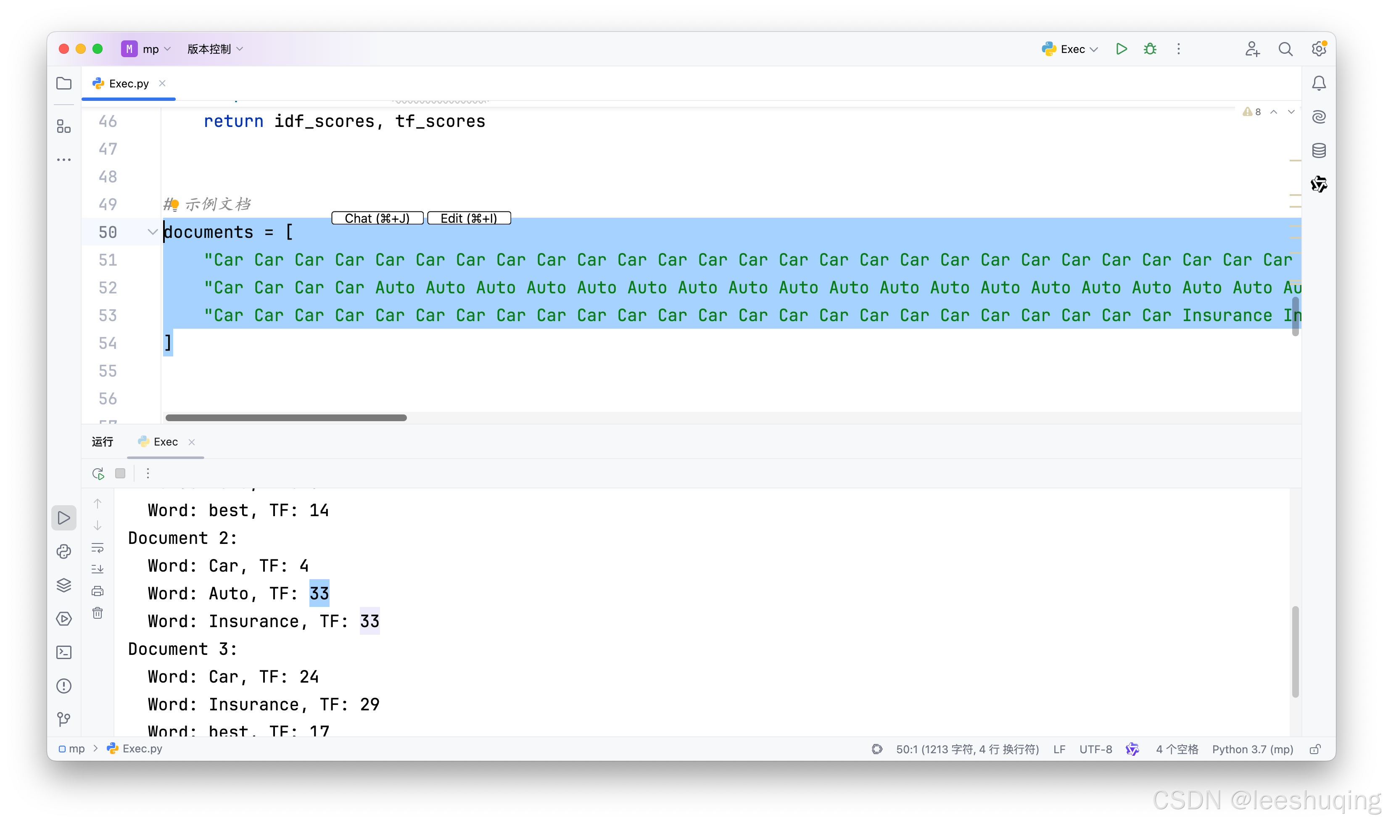Open the Database tool window icon

1319,150
